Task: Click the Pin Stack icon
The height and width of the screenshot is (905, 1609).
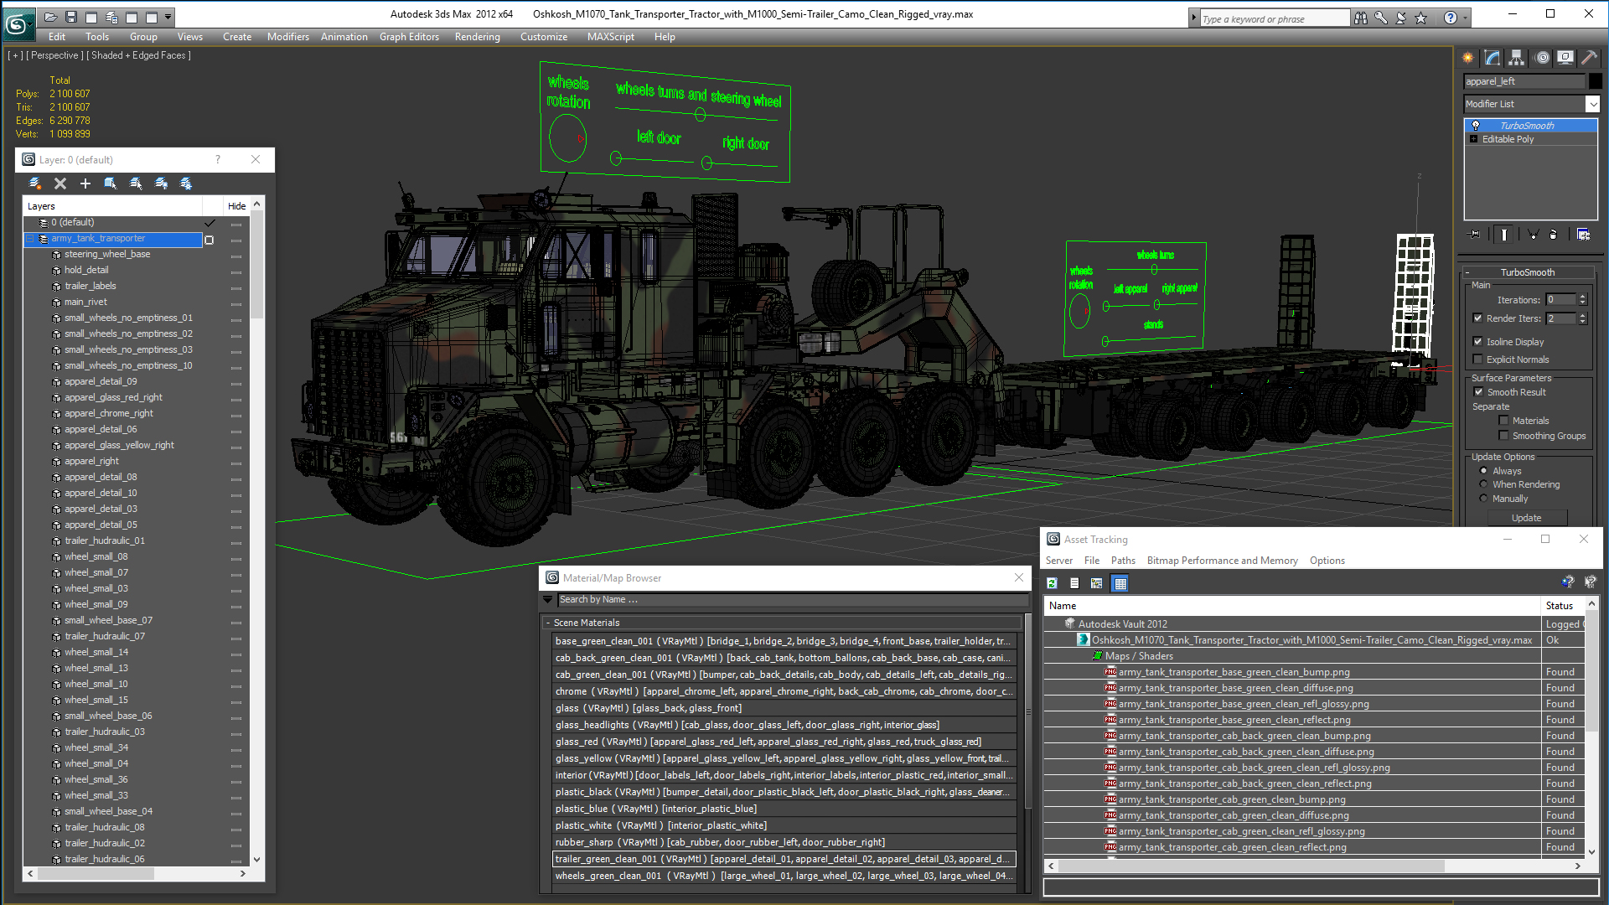Action: tap(1476, 235)
